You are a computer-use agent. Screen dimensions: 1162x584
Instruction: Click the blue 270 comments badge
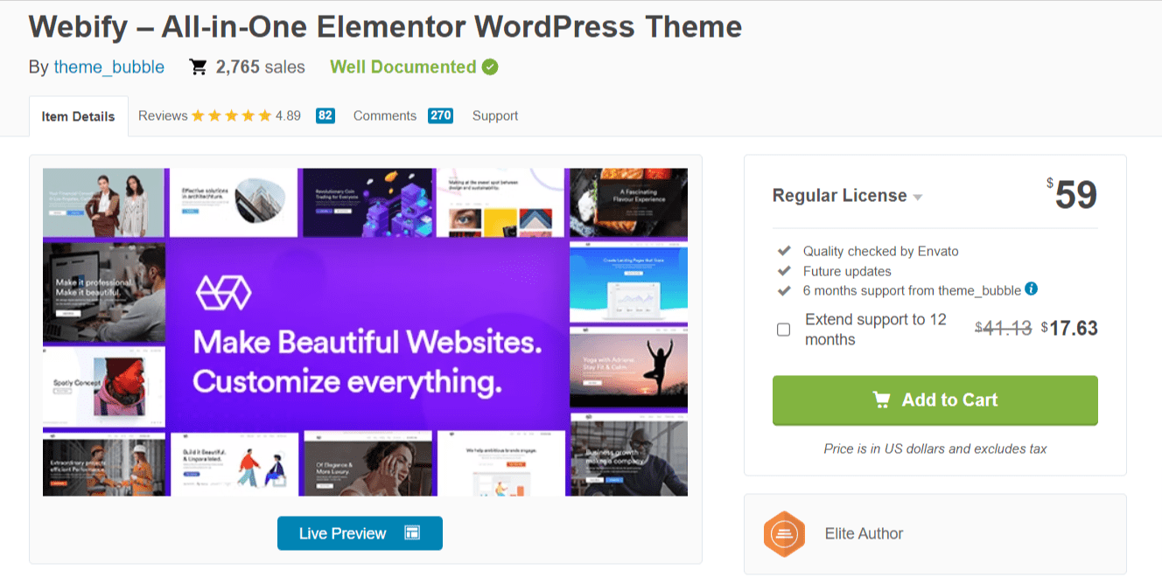coord(440,115)
